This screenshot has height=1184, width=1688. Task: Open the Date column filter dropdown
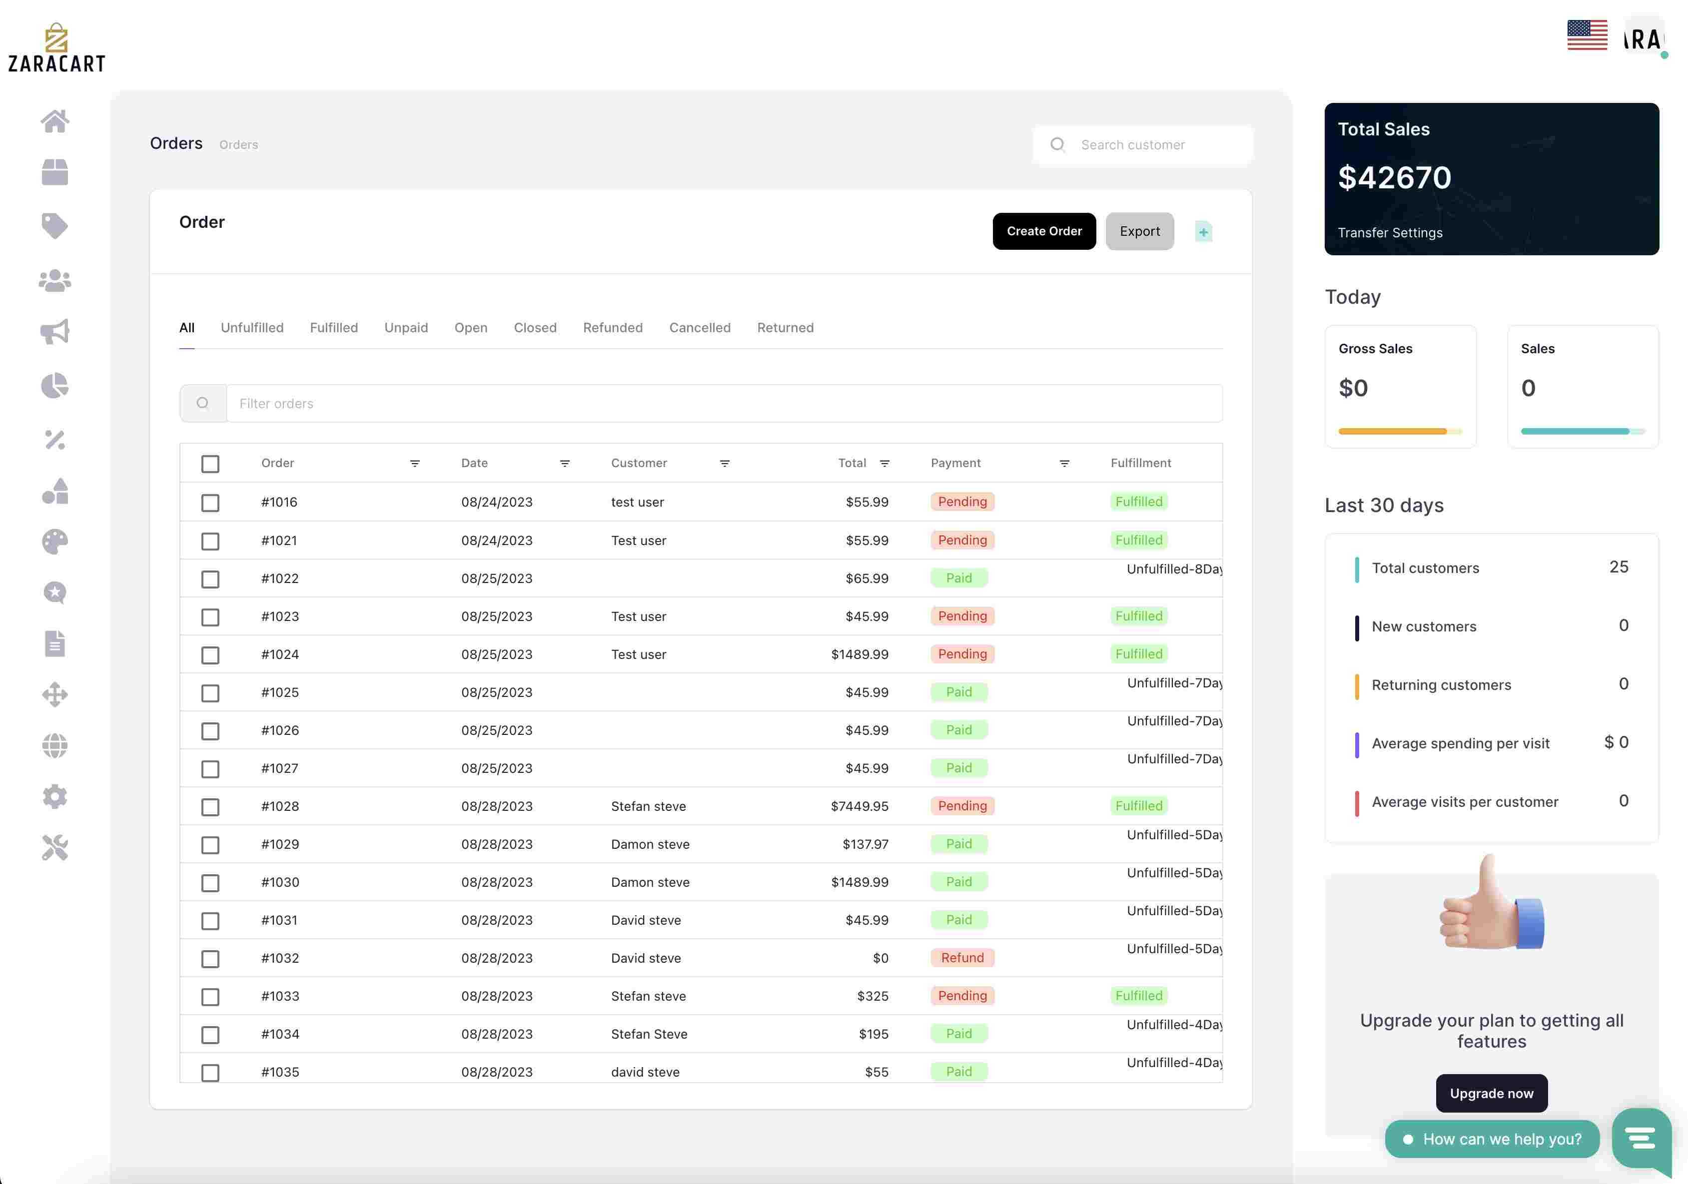[565, 464]
